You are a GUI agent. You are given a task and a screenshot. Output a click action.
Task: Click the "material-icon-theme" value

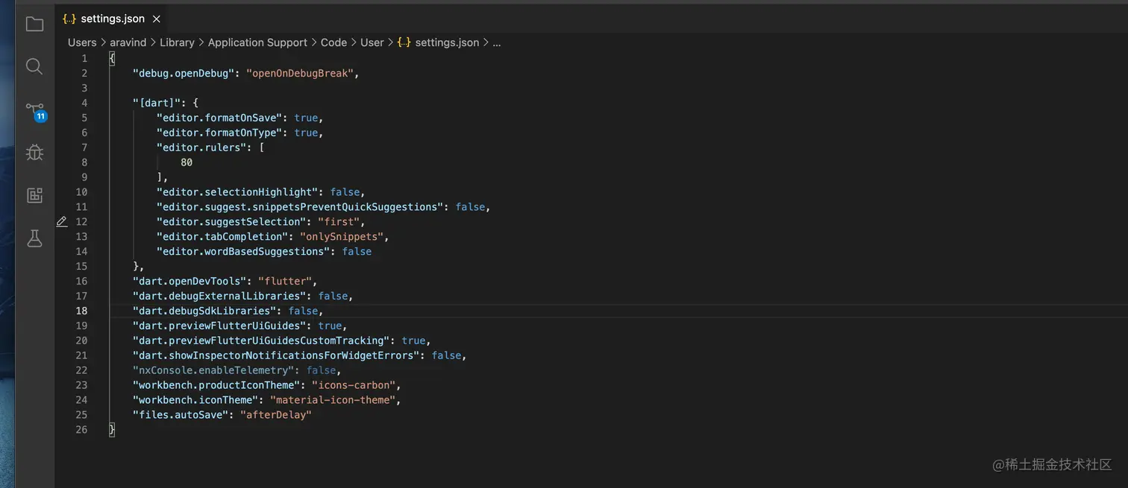pyautogui.click(x=333, y=400)
